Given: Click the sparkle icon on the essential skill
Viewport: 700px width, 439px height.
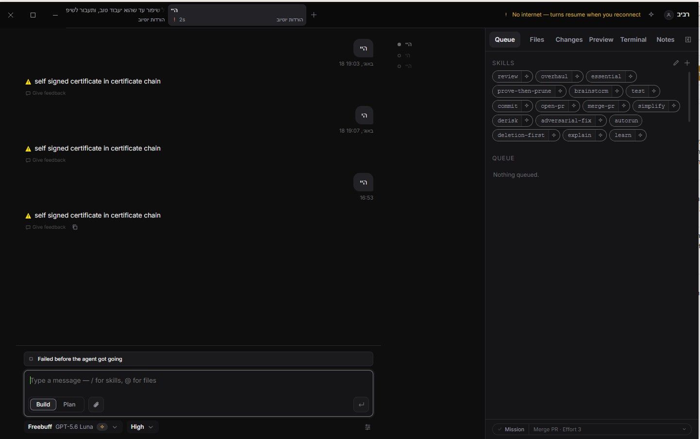Looking at the screenshot, I should (x=631, y=76).
